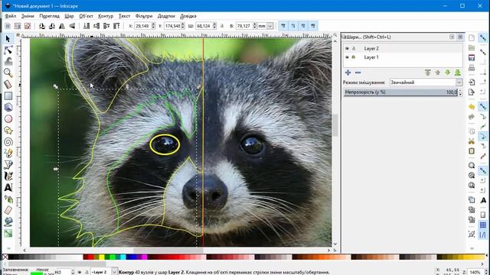Screen dimensions: 490x275
Task: Open the blend mode dropdown
Action: 459,82
